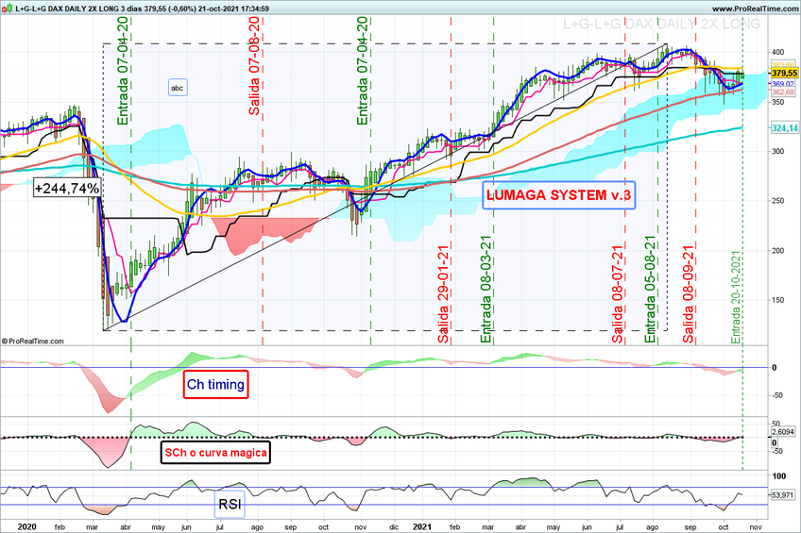This screenshot has width=801, height=533.
Task: Select the 'Entrada 20-10-2021' vertical line label
Action: click(x=736, y=297)
